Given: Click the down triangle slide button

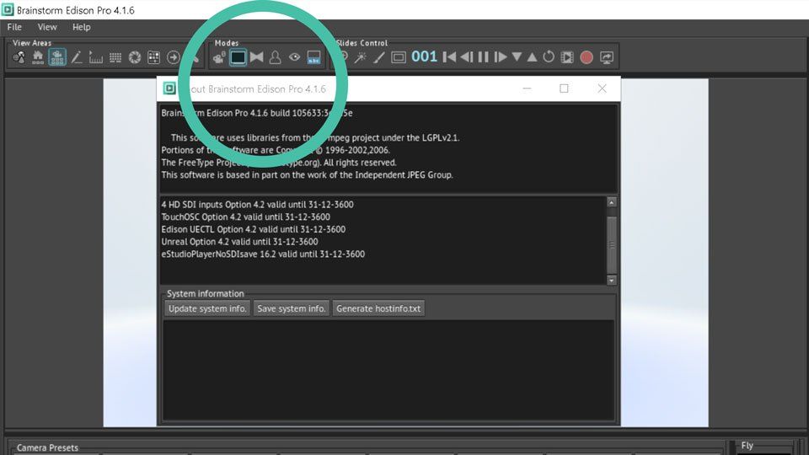Looking at the screenshot, I should [517, 57].
